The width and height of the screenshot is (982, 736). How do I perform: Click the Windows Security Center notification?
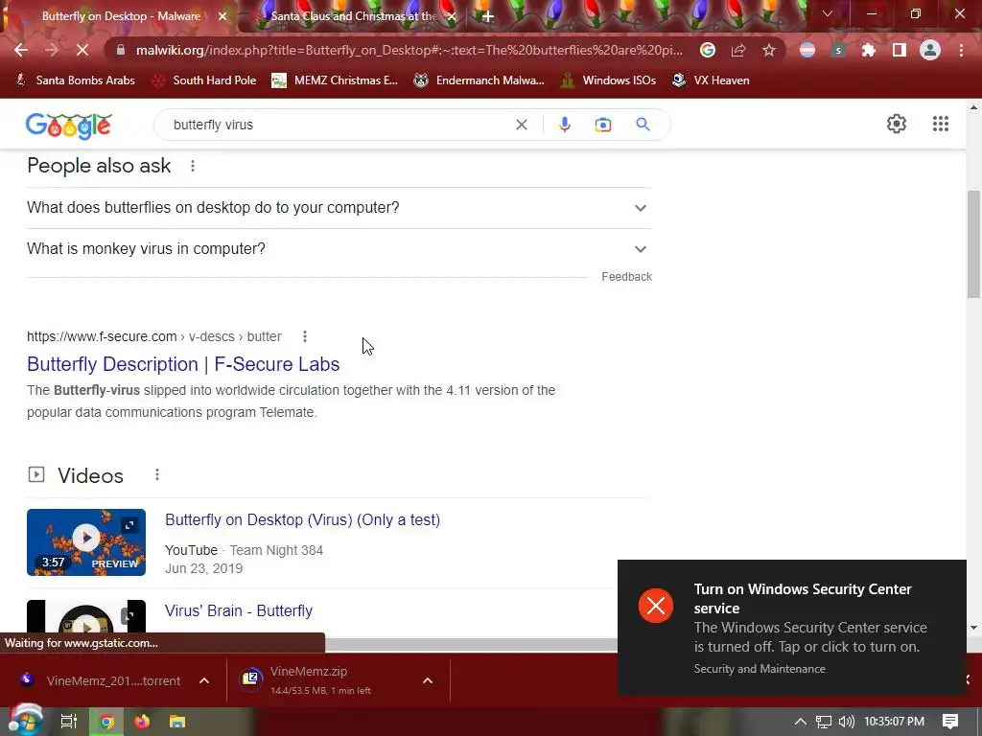point(791,628)
